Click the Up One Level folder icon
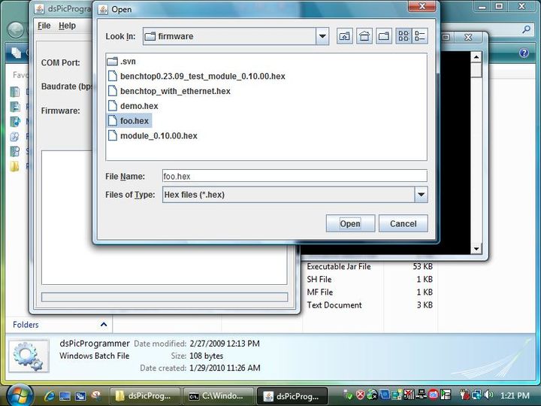The width and height of the screenshot is (541, 406). pyautogui.click(x=344, y=36)
